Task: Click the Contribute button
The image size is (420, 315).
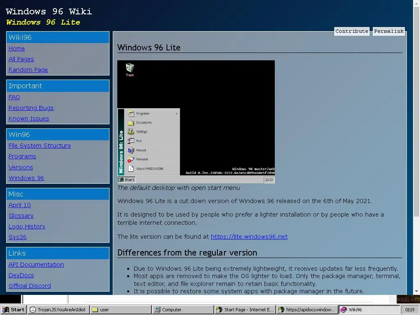Action: (352, 31)
